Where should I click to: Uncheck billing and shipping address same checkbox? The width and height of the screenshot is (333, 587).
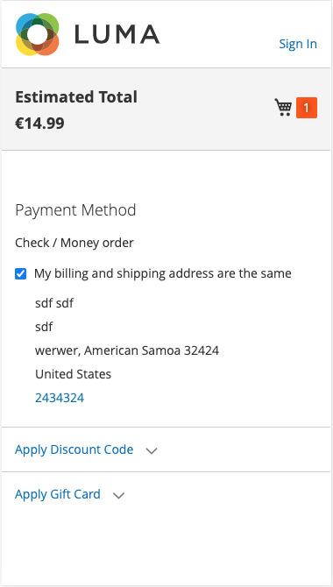(21, 273)
